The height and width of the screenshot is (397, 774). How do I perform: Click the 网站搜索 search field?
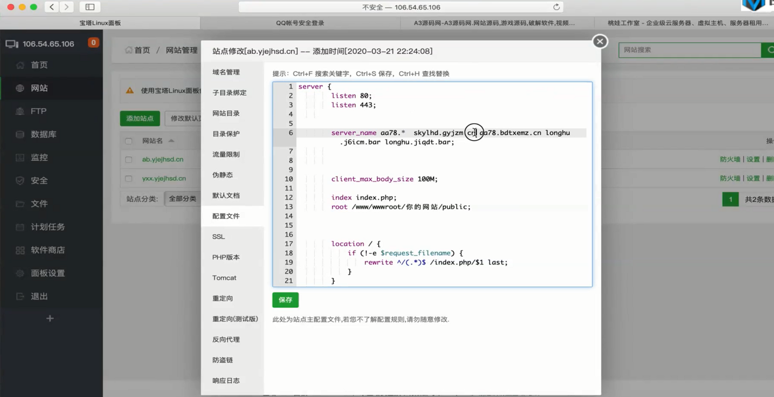pos(690,50)
